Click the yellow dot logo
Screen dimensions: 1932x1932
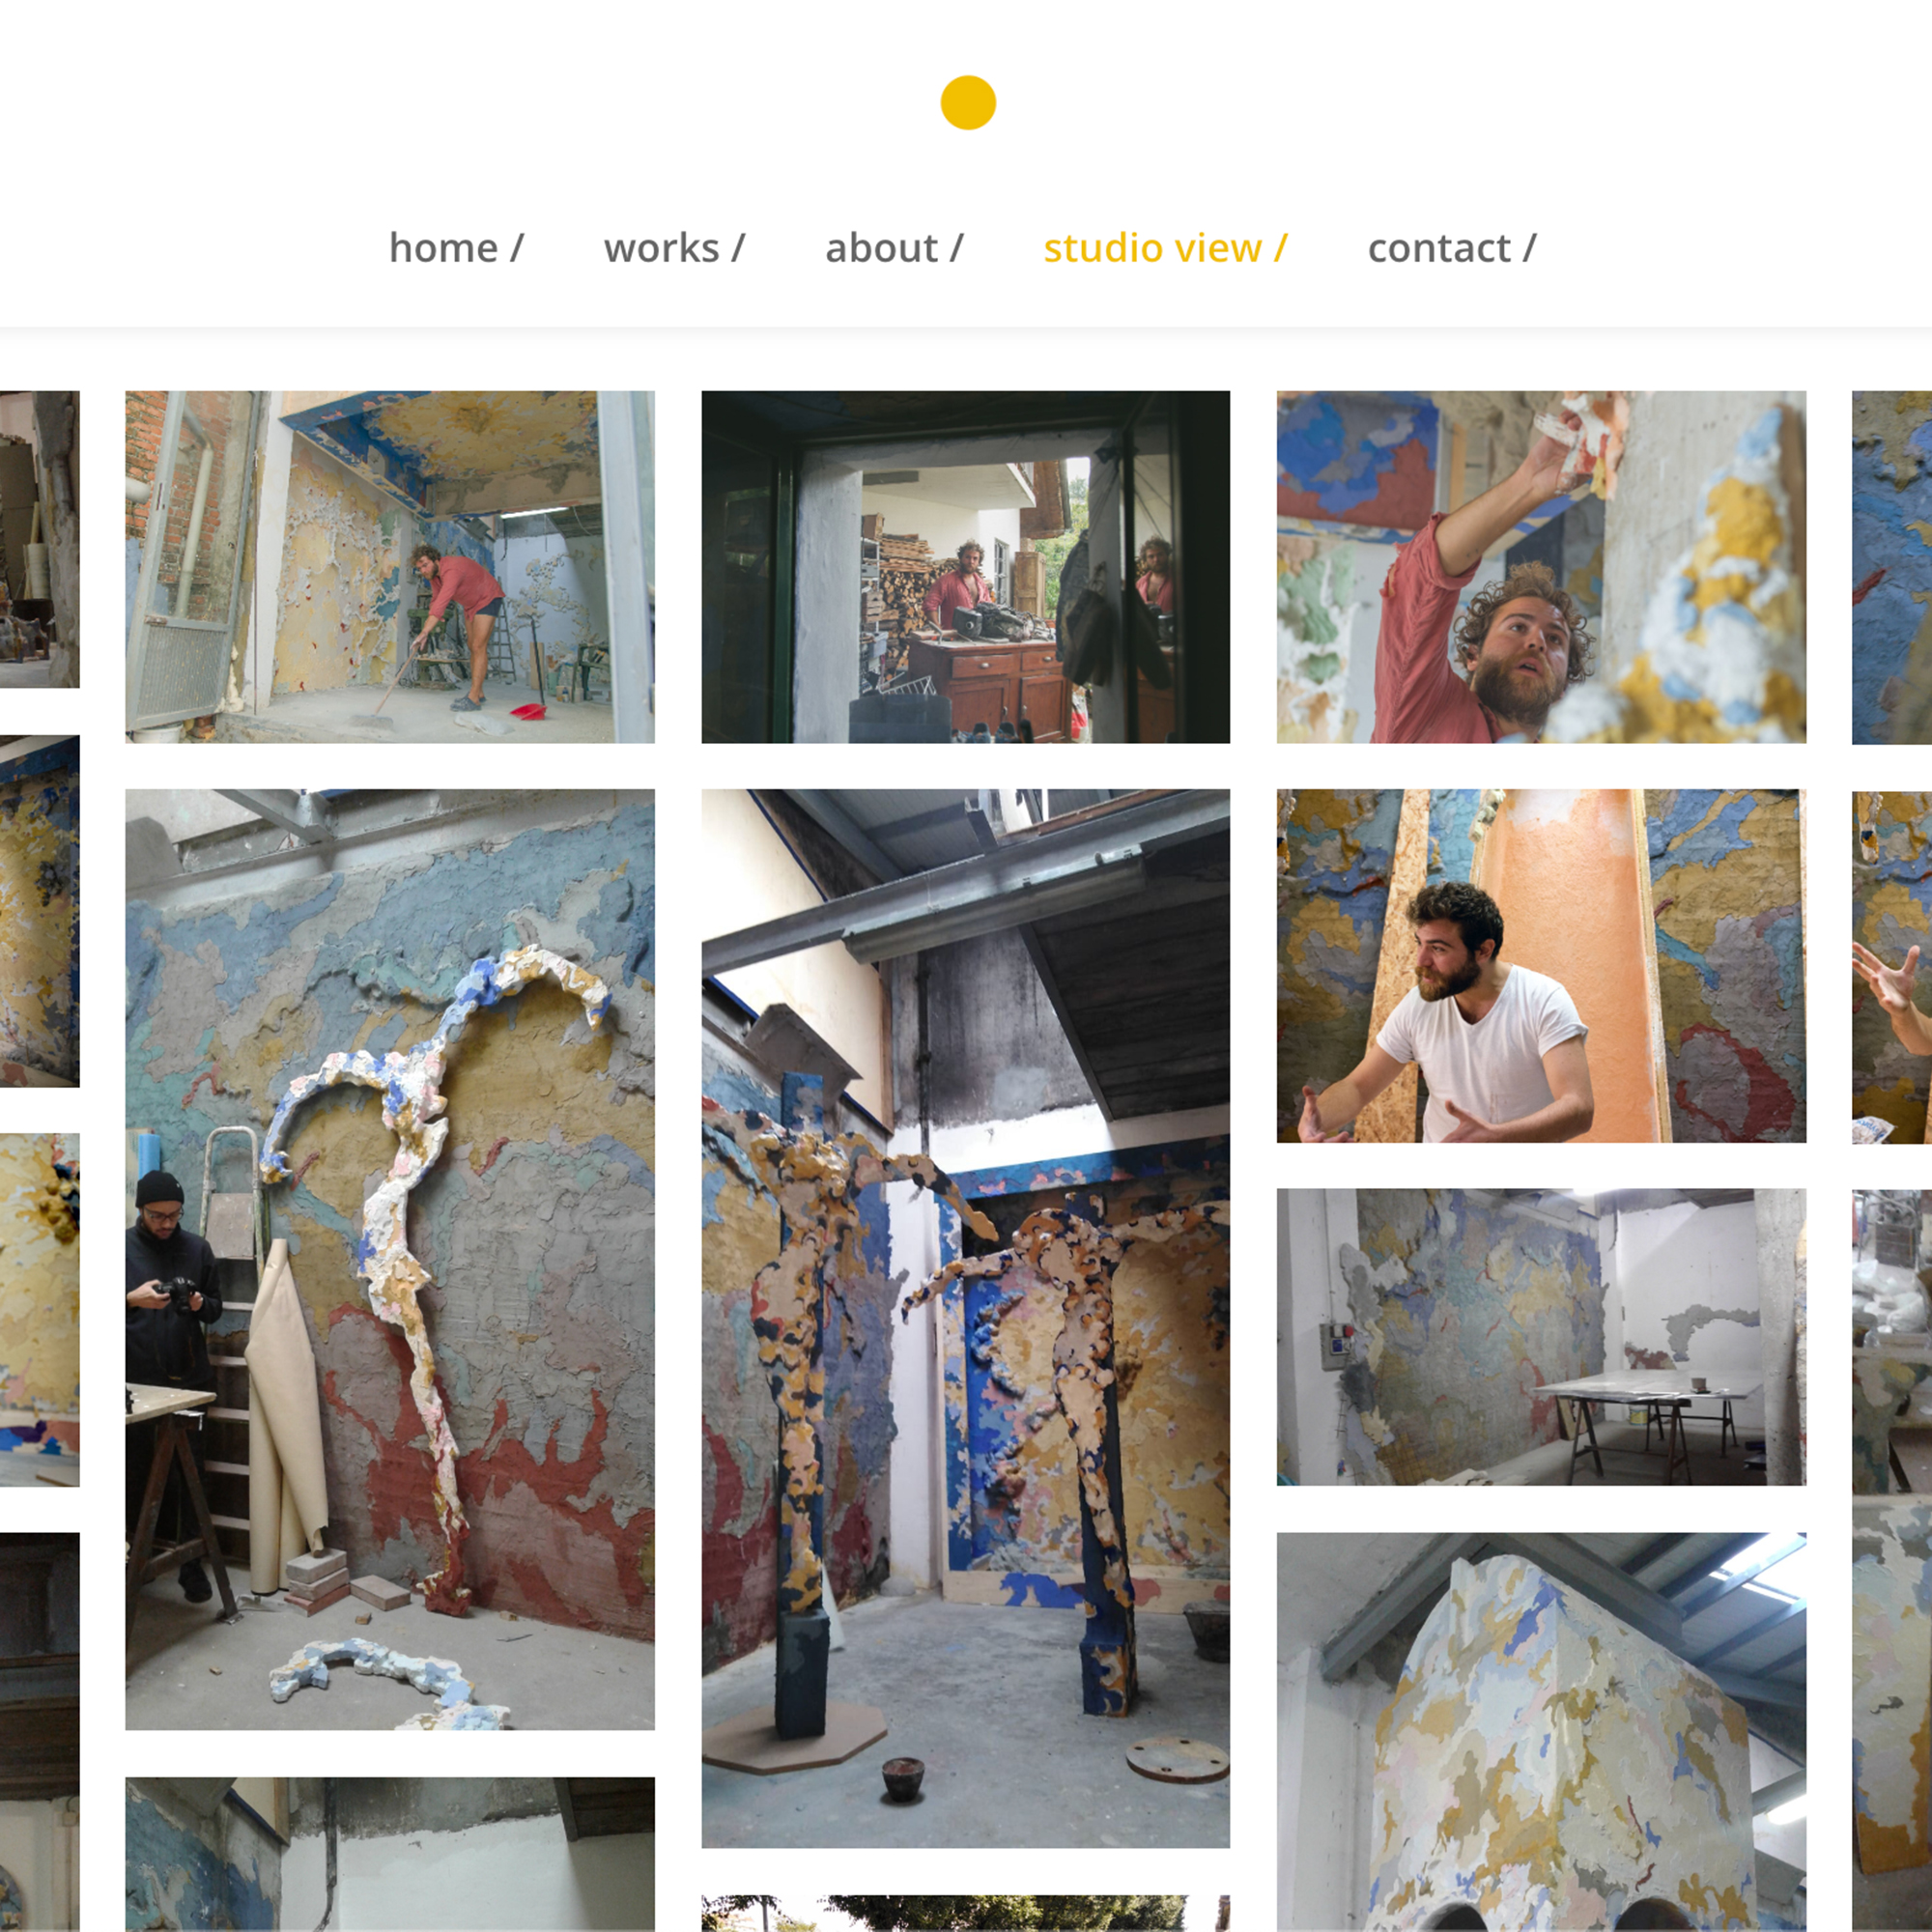click(x=968, y=103)
